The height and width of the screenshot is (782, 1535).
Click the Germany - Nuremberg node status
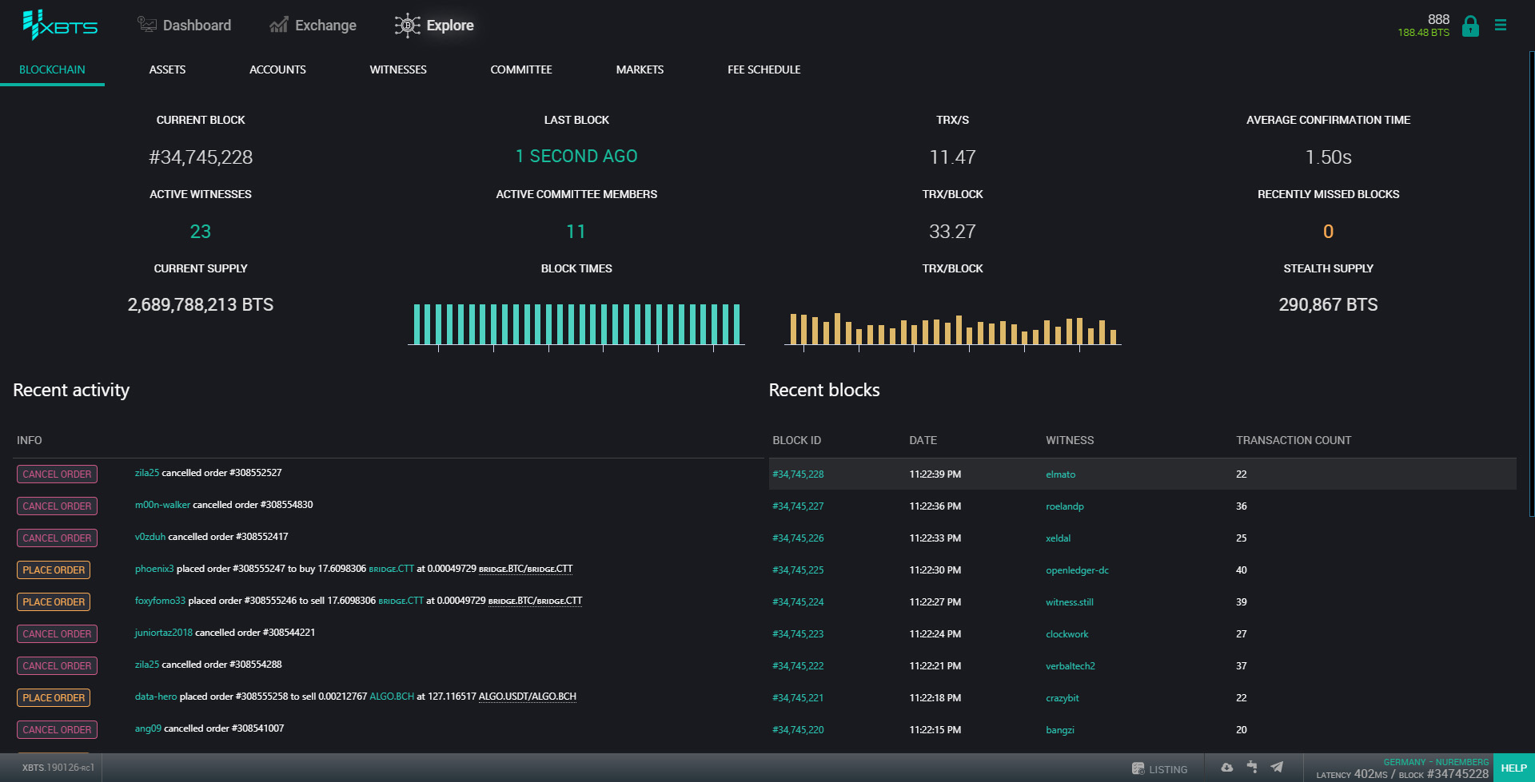pyautogui.click(x=1436, y=762)
